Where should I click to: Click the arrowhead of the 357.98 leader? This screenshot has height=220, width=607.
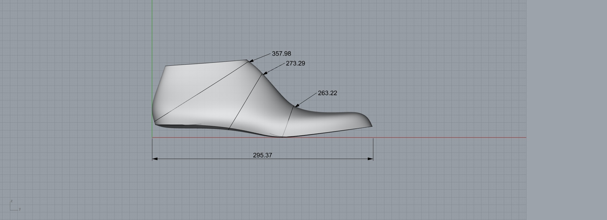tap(251, 61)
